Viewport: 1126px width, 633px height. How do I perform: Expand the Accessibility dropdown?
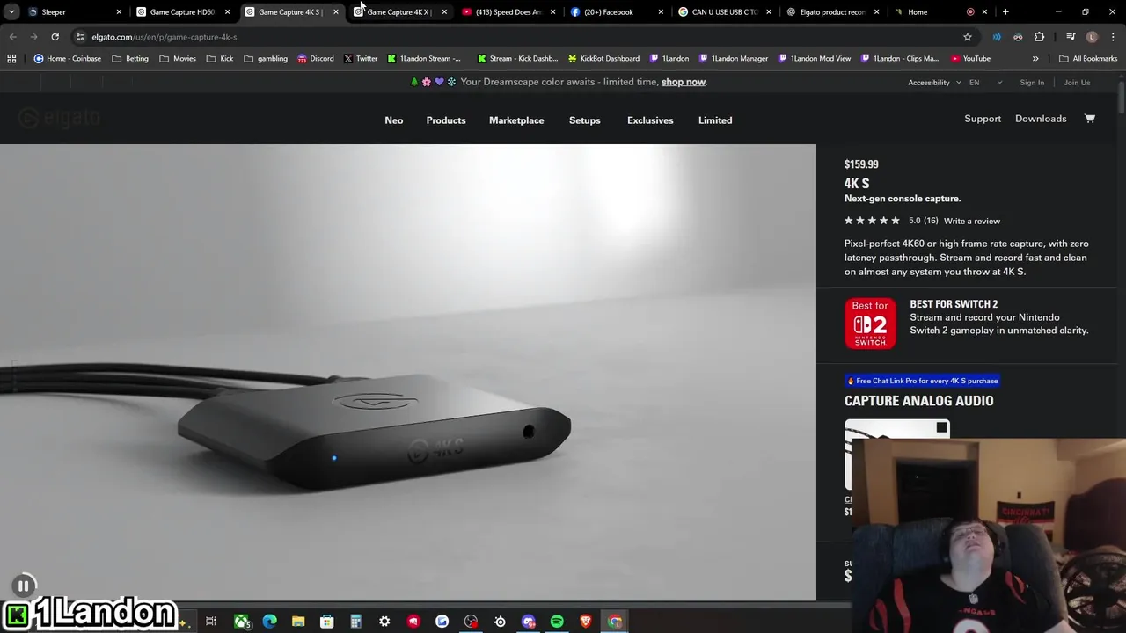934,83
